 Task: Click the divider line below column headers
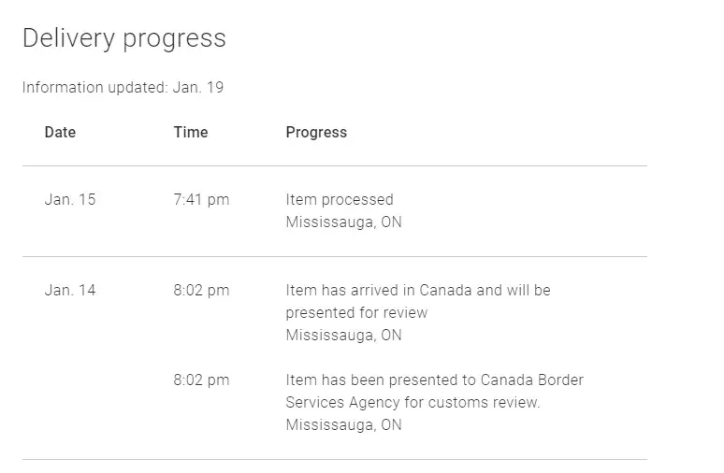pos(334,166)
